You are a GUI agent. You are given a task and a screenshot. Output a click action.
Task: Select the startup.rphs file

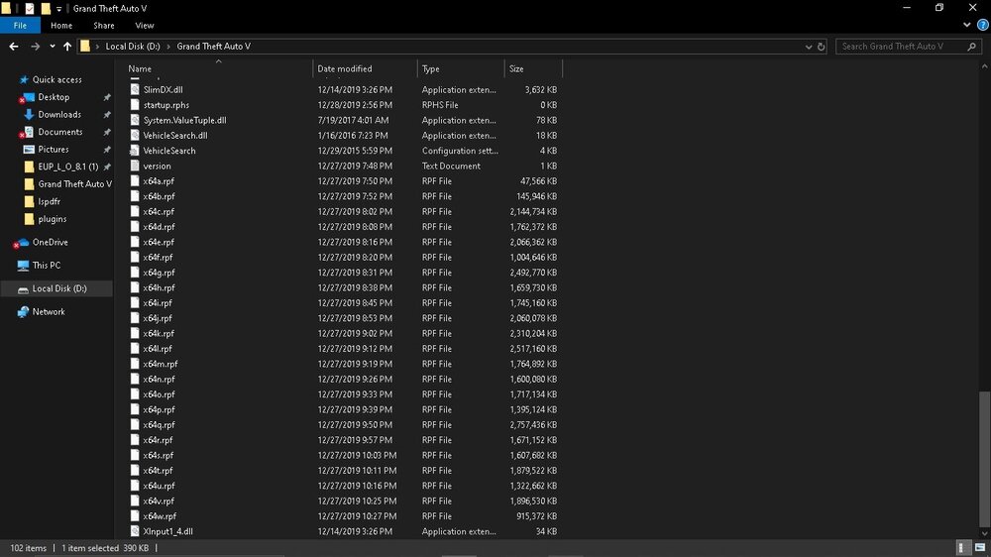pyautogui.click(x=165, y=105)
